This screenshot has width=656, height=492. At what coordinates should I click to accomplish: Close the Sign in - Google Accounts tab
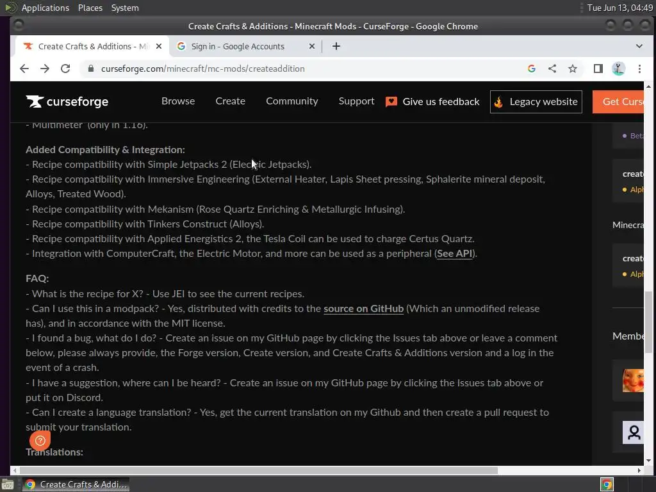(312, 46)
